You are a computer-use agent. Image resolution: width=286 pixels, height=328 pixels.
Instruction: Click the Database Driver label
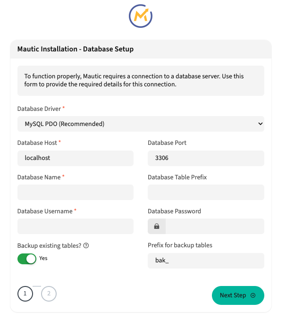click(x=39, y=109)
